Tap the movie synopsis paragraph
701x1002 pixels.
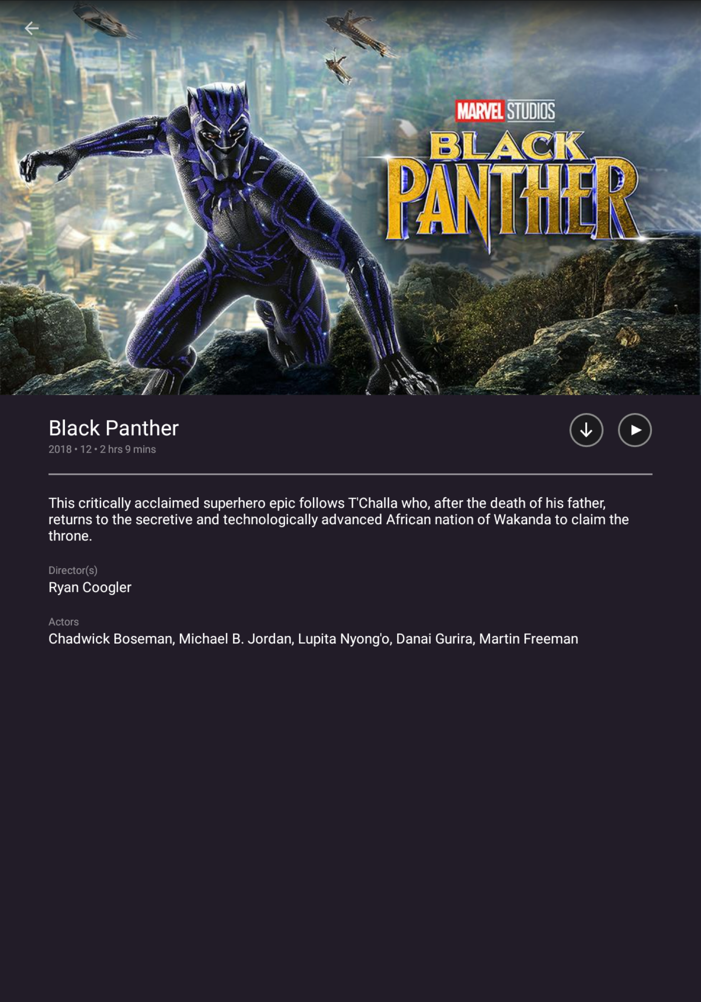(339, 519)
